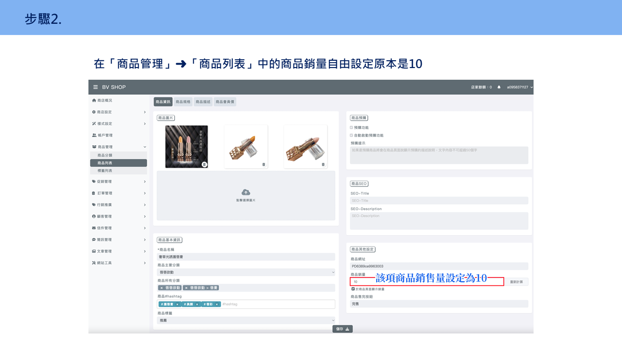Click the tag icon of 促銷管理
The height and width of the screenshot is (350, 622).
point(94,181)
